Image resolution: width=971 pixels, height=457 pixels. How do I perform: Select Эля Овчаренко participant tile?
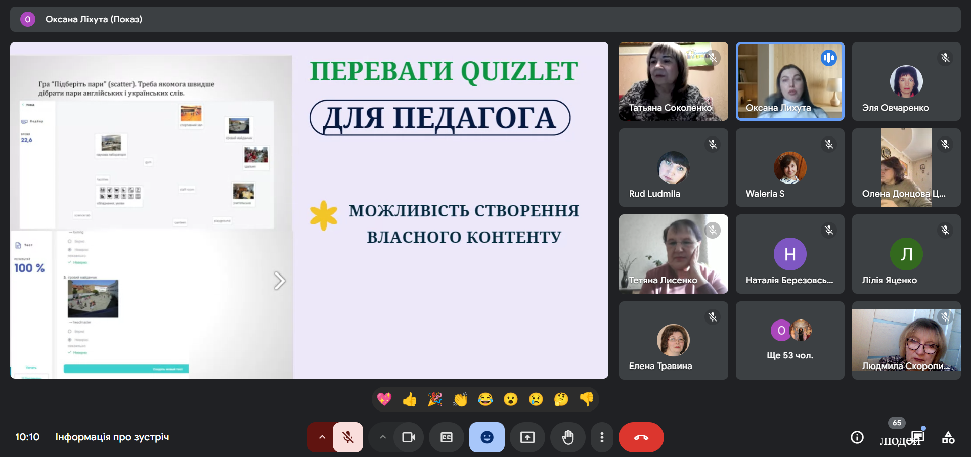tap(906, 81)
